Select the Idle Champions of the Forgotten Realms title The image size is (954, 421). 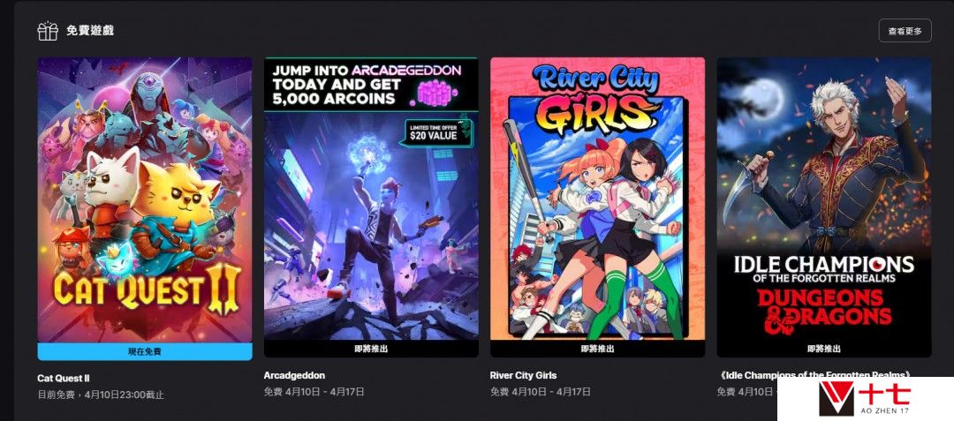point(815,375)
